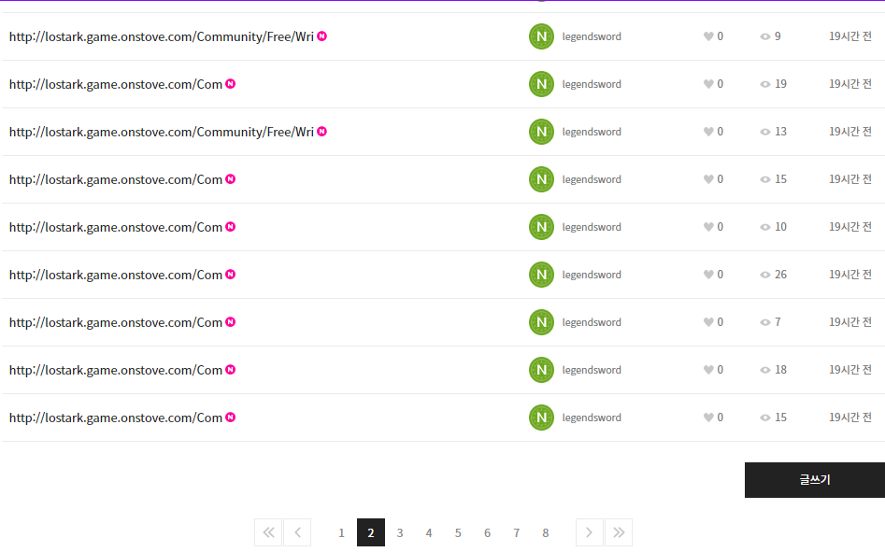Click the heart icon on the 26-views post

tap(708, 275)
